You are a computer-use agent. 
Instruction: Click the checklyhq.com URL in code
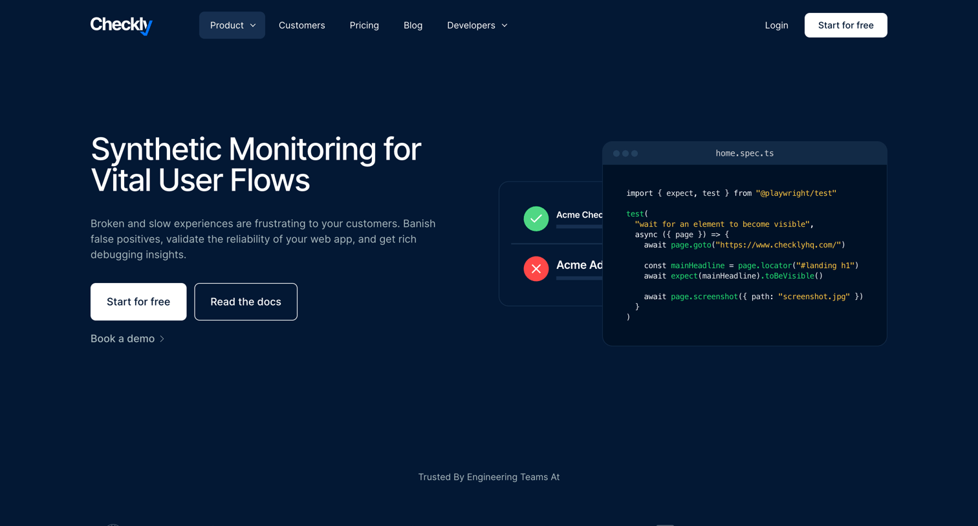pos(778,245)
